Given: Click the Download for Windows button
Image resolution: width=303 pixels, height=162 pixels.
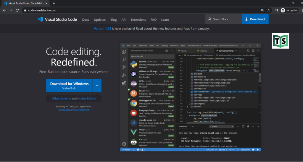Looking at the screenshot, I should [x=69, y=86].
